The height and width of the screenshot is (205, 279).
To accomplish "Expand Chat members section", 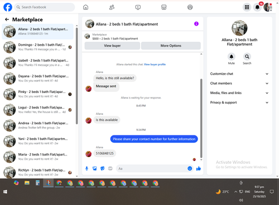I will [x=239, y=84].
